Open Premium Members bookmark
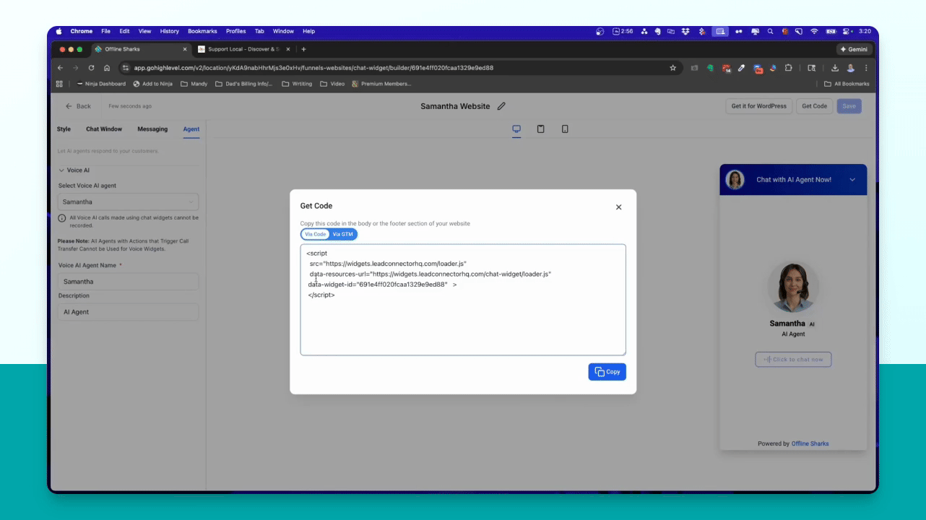 (x=381, y=84)
